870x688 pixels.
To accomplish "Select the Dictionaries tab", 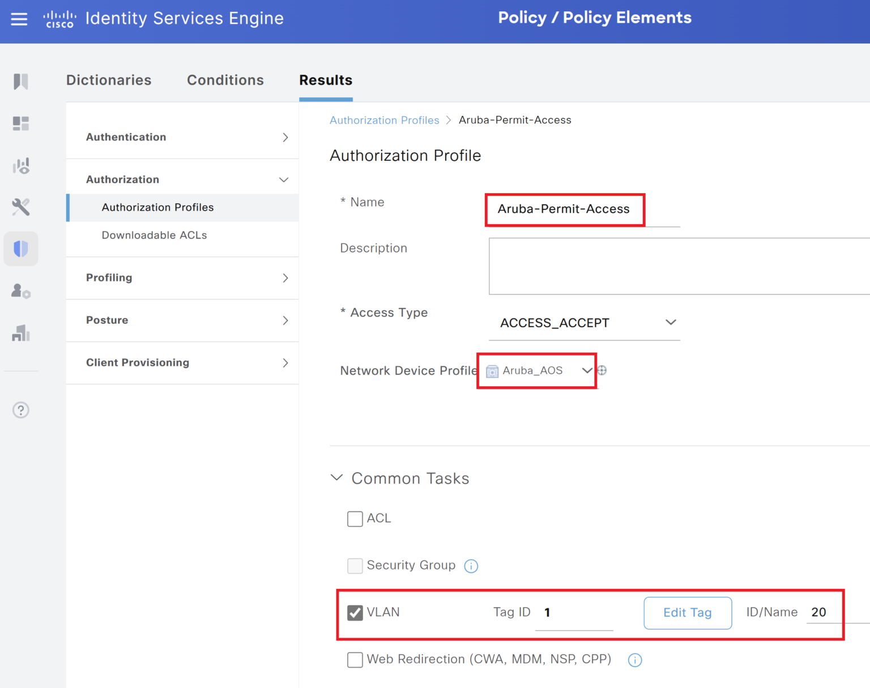I will 109,80.
